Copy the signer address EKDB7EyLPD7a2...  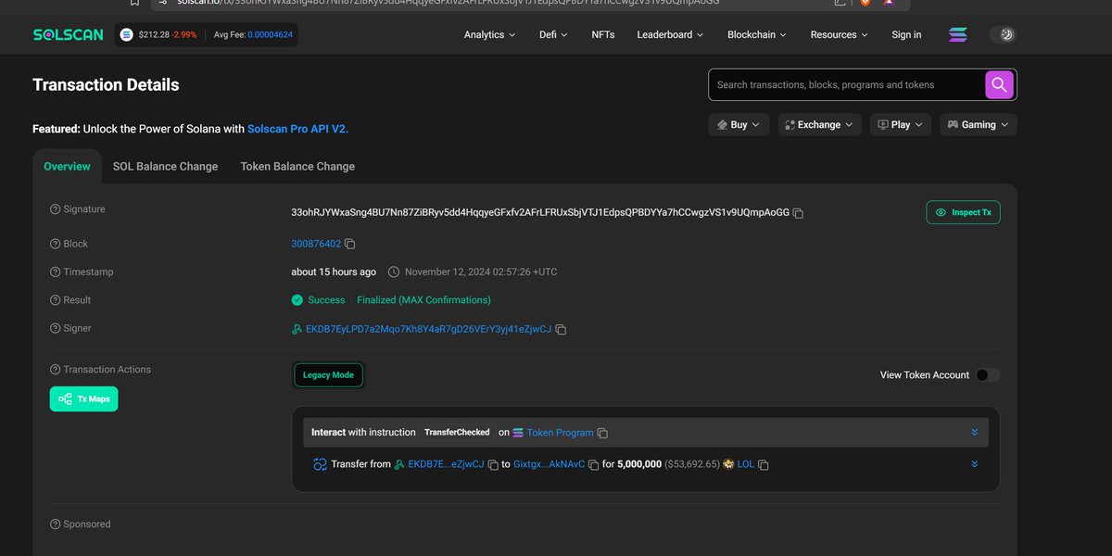(x=561, y=330)
